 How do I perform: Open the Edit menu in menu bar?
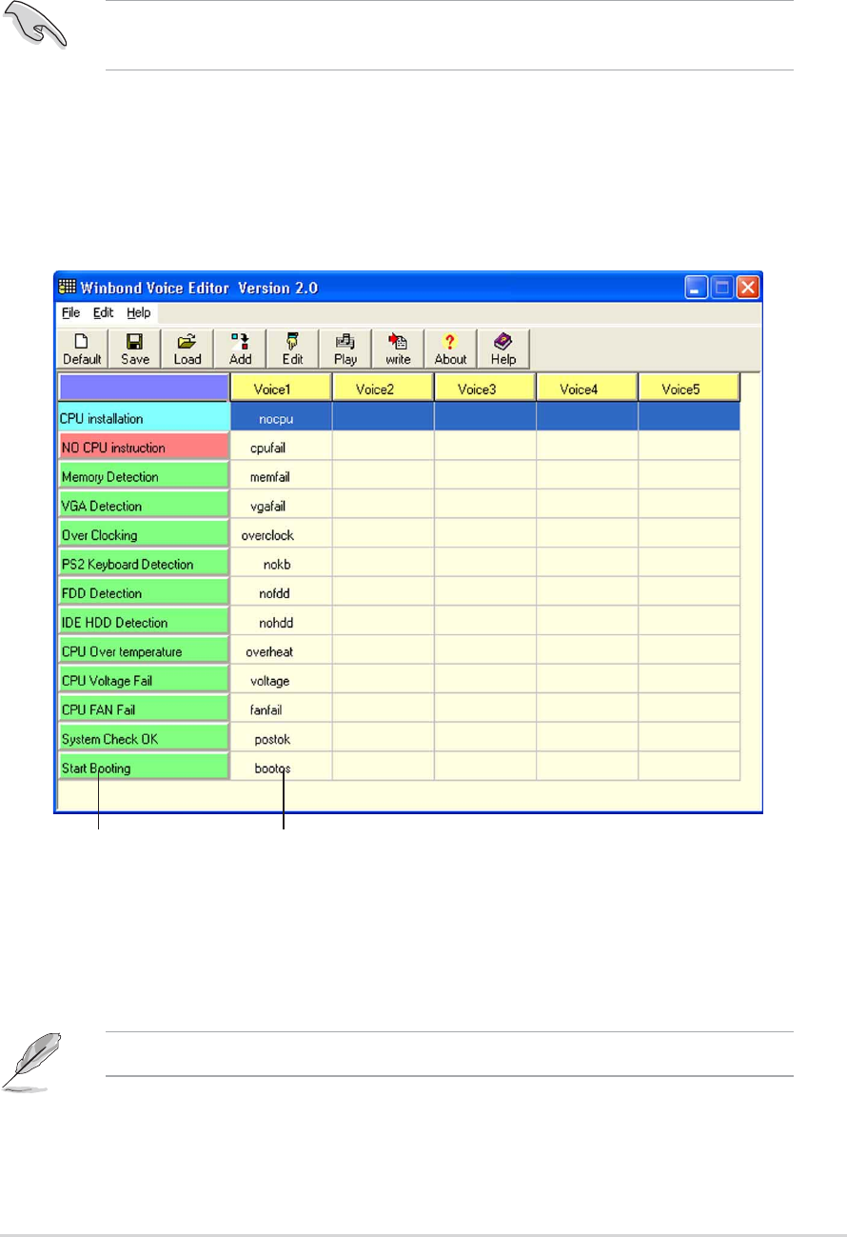click(x=103, y=312)
